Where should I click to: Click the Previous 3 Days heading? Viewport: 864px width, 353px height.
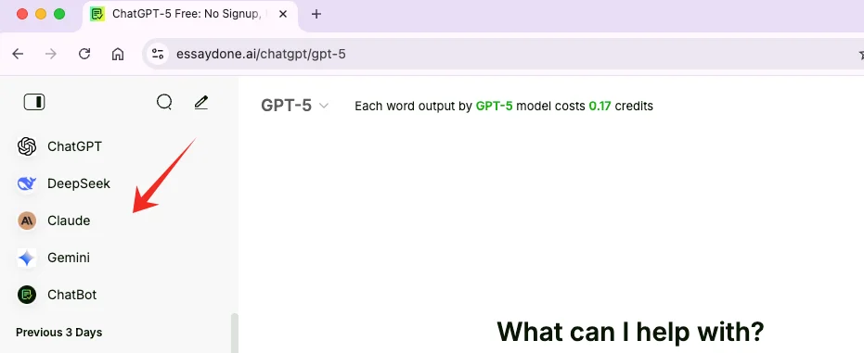[x=59, y=333]
